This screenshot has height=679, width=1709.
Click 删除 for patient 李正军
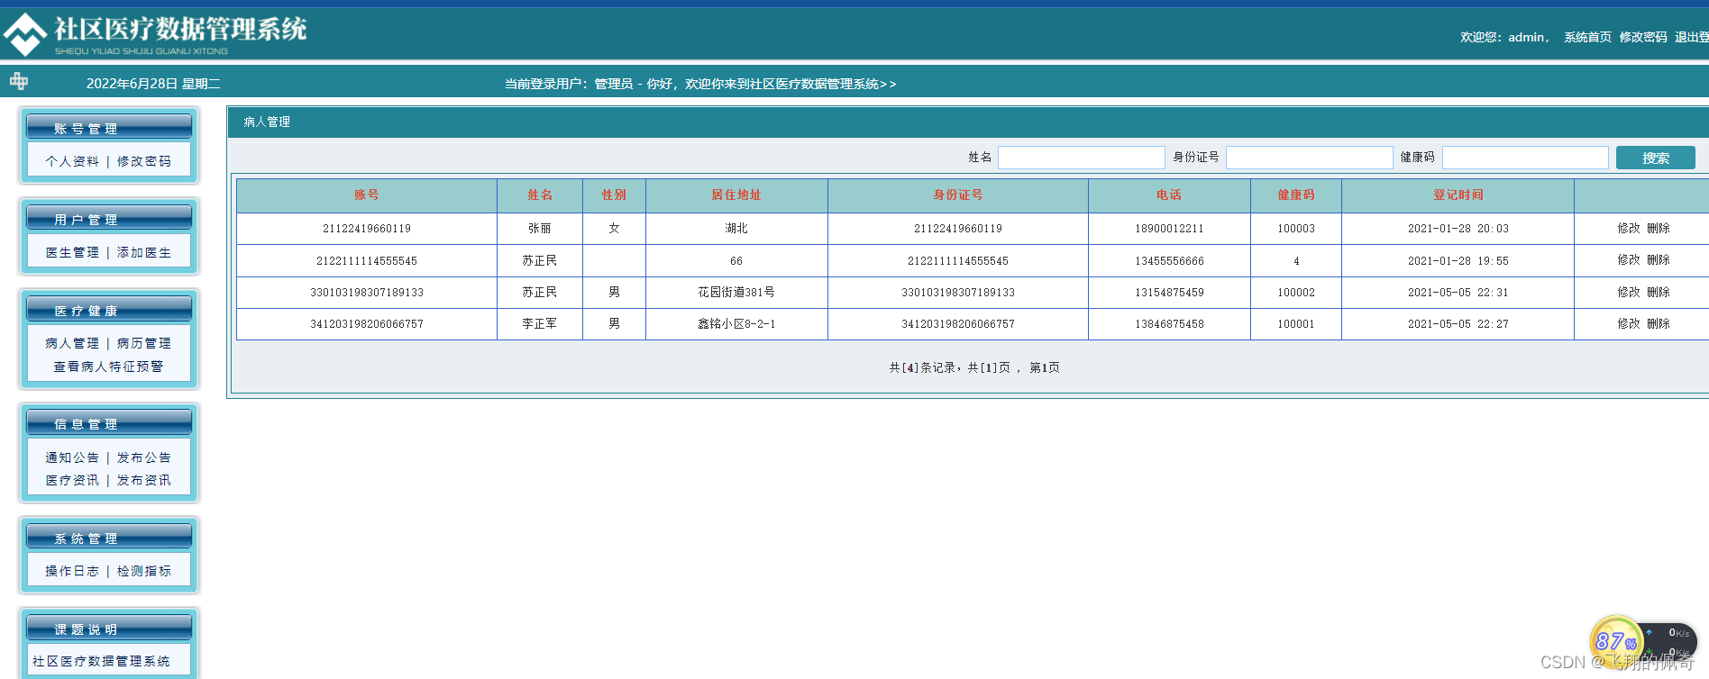[1659, 323]
